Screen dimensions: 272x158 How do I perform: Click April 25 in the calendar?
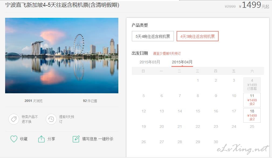pos(252,126)
